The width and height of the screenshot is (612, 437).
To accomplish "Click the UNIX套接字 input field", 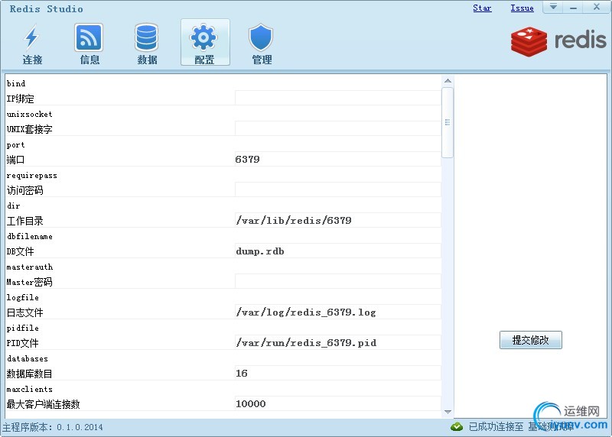I will pyautogui.click(x=337, y=128).
